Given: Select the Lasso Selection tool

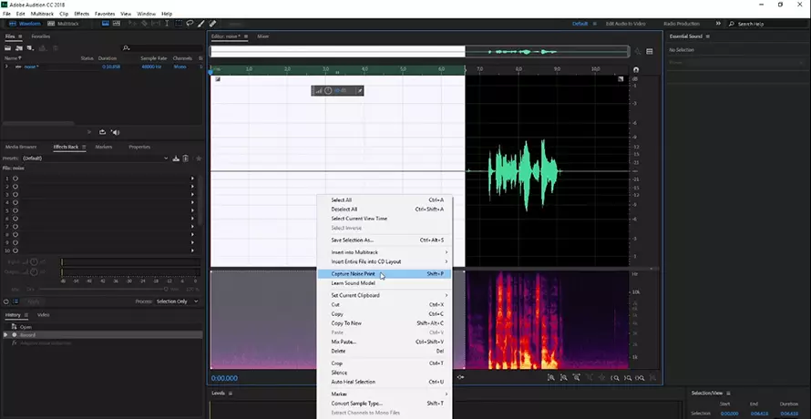Looking at the screenshot, I should [x=189, y=24].
